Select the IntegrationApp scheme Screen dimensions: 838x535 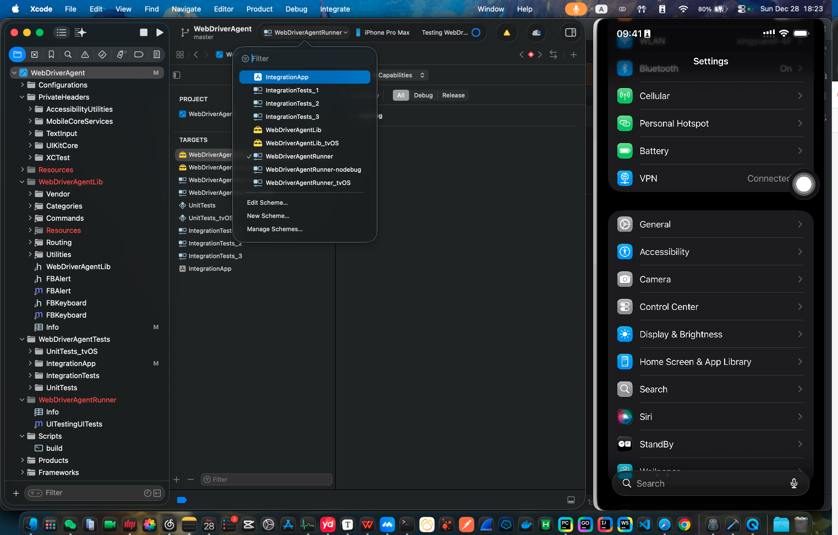pyautogui.click(x=305, y=77)
